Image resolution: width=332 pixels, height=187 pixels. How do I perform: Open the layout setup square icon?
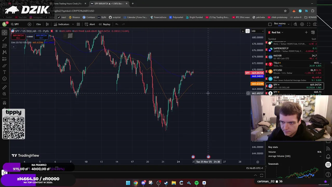click(270, 24)
